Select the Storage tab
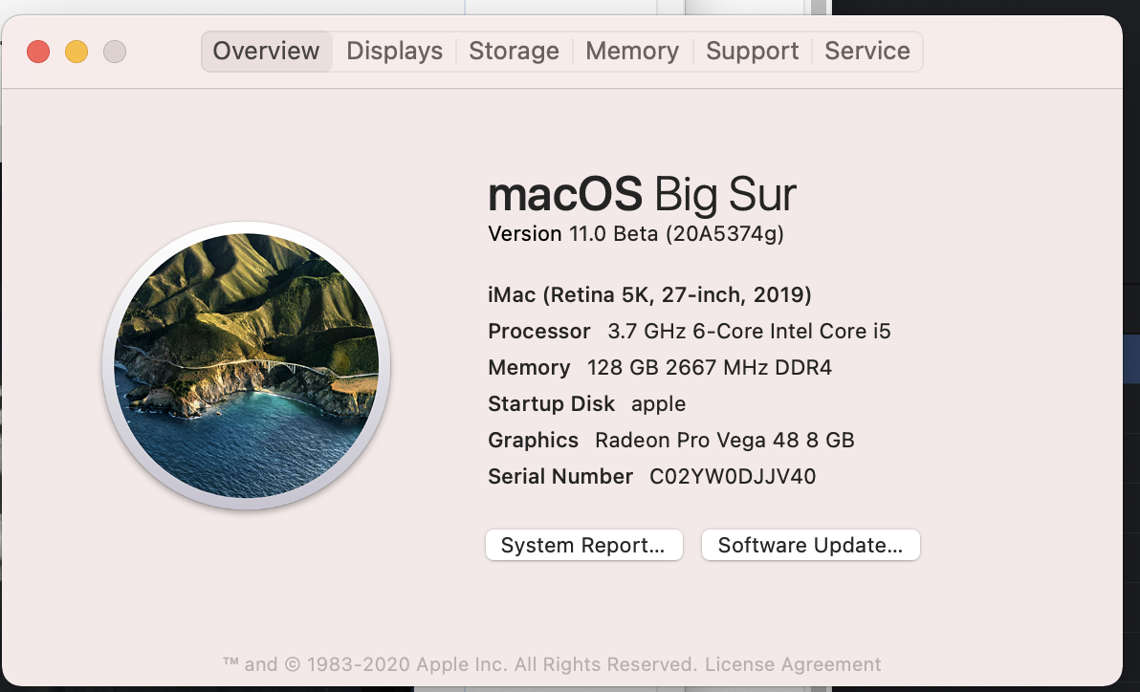The width and height of the screenshot is (1140, 692). (x=514, y=51)
